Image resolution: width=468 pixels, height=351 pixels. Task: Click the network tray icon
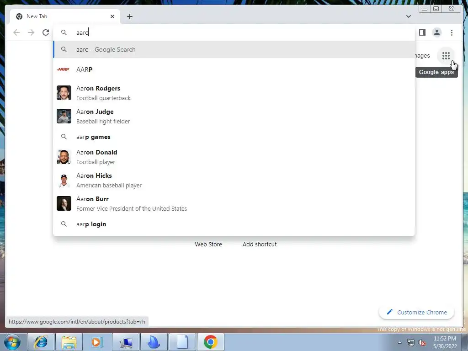click(411, 343)
